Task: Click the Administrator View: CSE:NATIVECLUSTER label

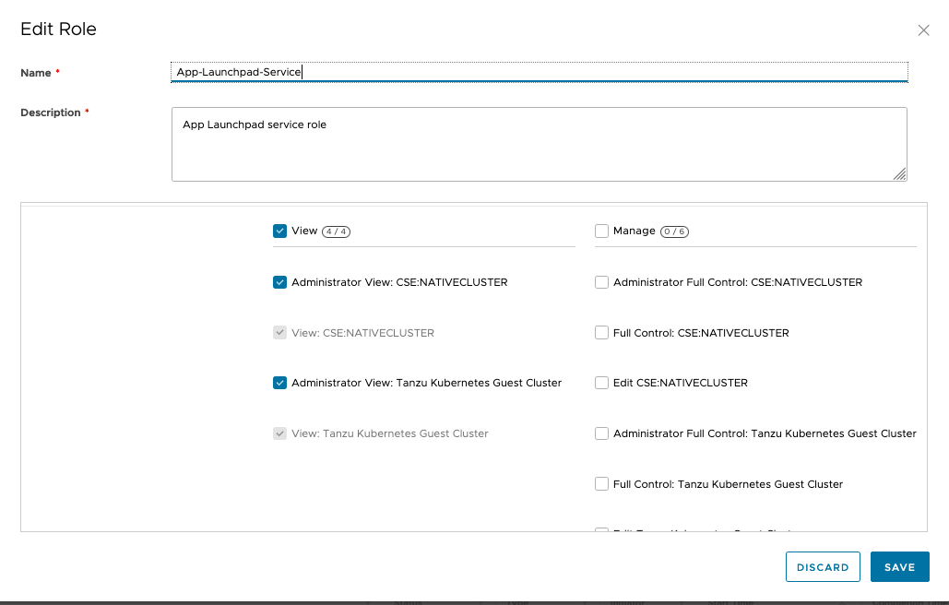Action: tap(399, 283)
